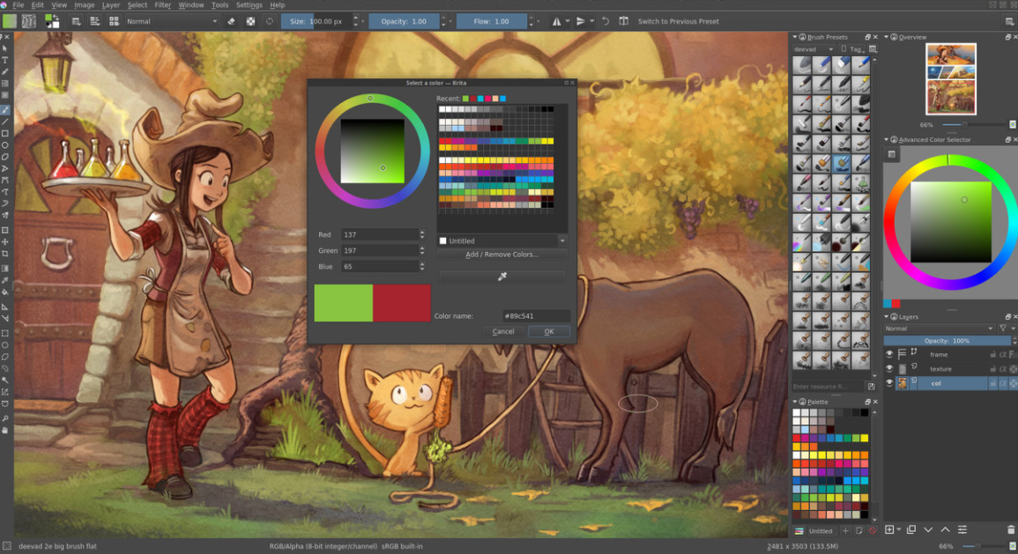Collapse the Palette docker
The image size is (1018, 554).
(x=795, y=402)
